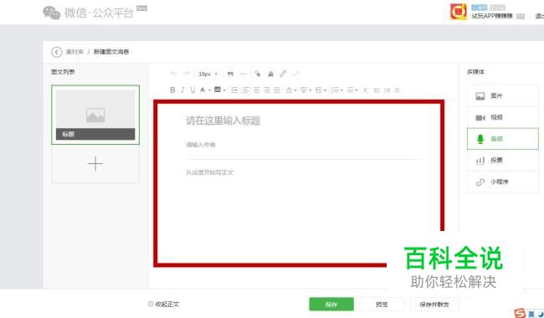Apply background highlight color icon
The image size is (544, 318).
[x=218, y=90]
